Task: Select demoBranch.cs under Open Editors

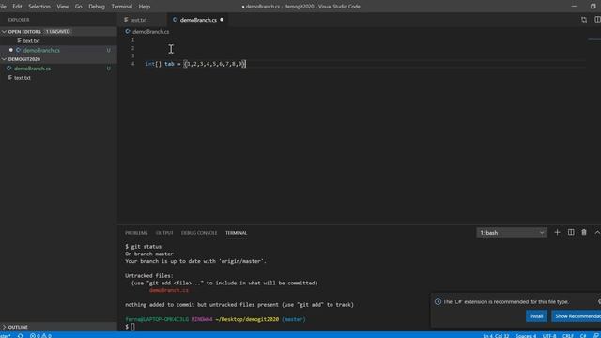Action: coord(41,50)
